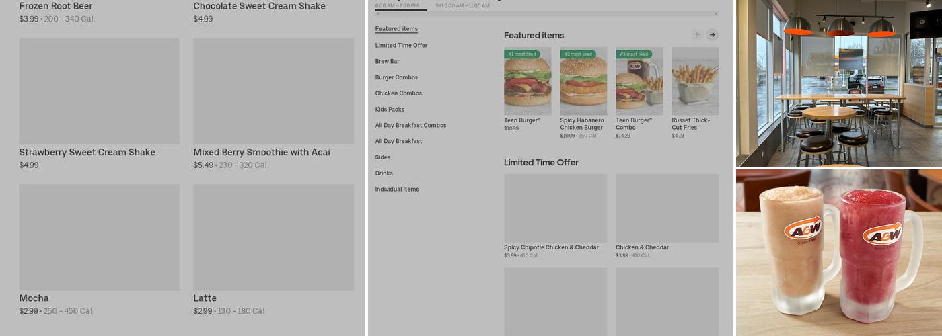Click Spicy Habanero Chicken Burger name
The image size is (942, 336).
coord(582,124)
